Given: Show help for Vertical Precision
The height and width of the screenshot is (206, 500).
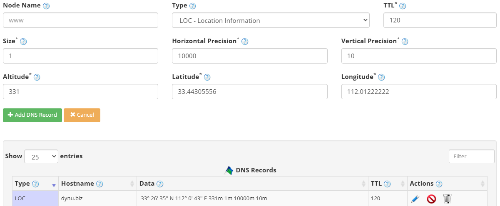Looking at the screenshot, I should [x=405, y=42].
